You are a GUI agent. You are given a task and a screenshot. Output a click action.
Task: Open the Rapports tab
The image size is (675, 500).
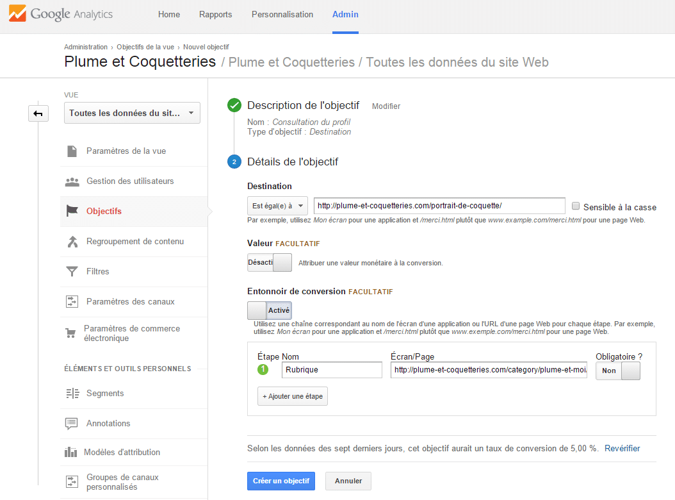216,15
